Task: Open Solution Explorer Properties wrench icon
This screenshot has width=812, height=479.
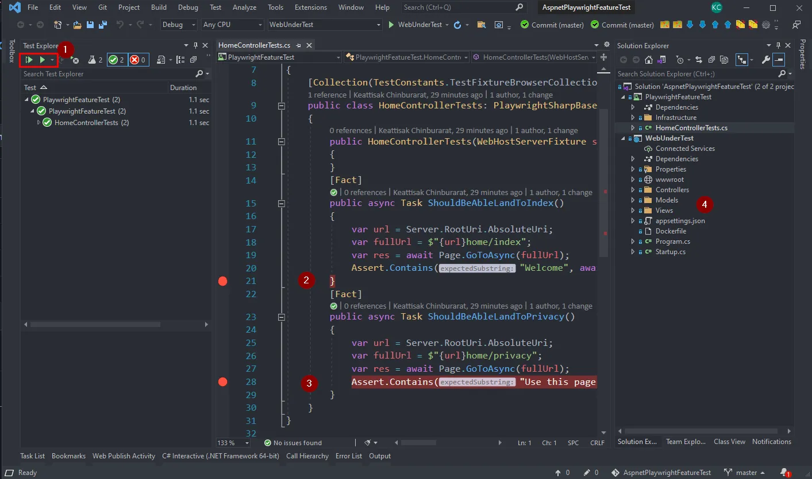Action: click(765, 60)
